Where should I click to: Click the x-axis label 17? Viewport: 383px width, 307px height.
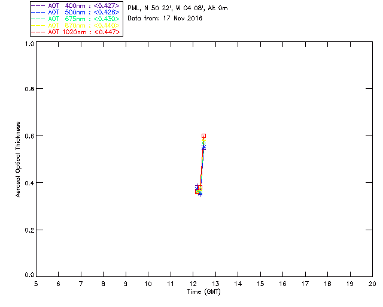click(x=305, y=284)
